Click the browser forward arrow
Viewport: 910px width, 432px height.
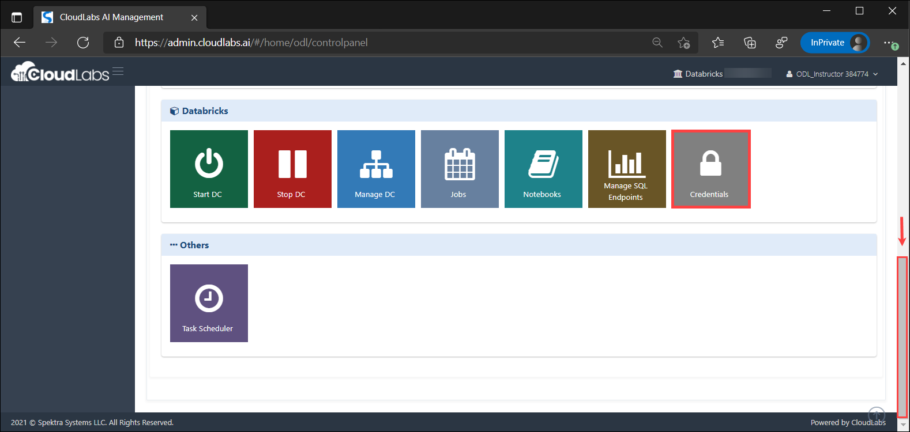[x=51, y=43]
